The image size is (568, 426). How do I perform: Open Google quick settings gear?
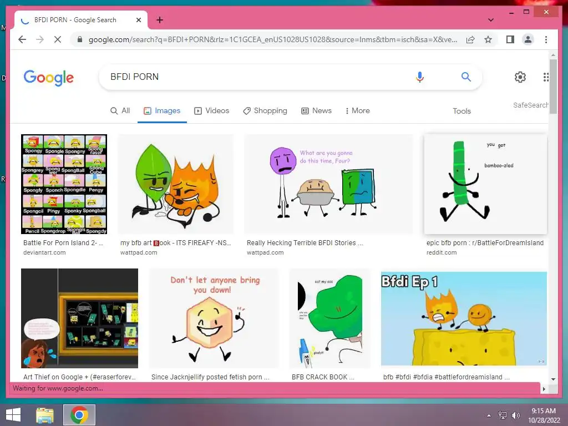pos(520,77)
